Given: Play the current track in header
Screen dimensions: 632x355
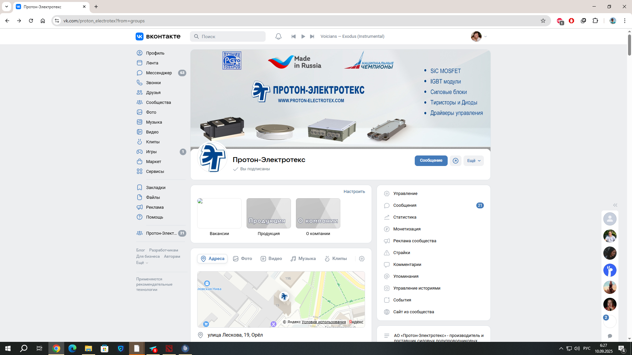Looking at the screenshot, I should (303, 36).
